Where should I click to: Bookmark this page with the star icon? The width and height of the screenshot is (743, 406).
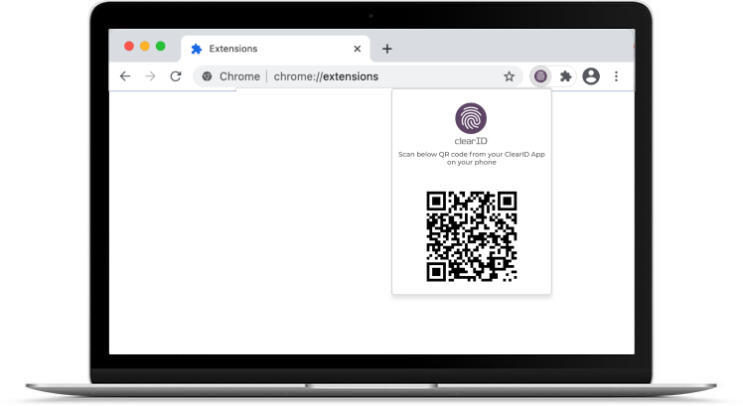[x=509, y=76]
